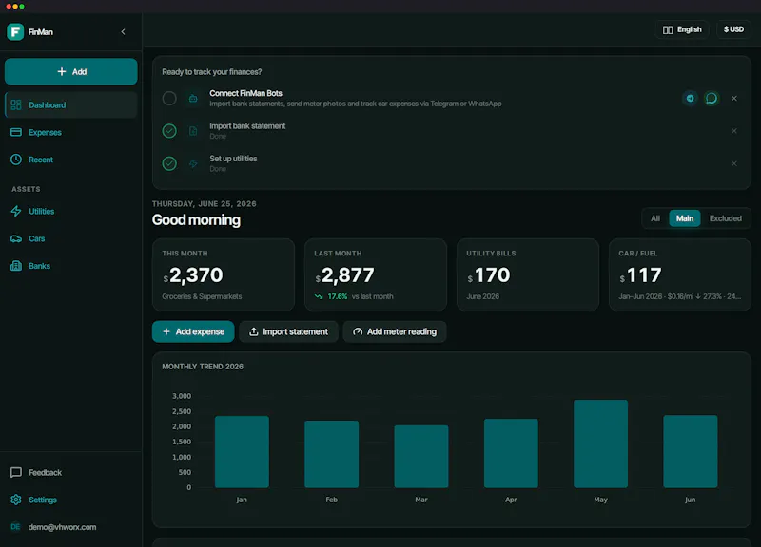Open the Dashboard page
This screenshot has width=761, height=547.
[x=70, y=105]
